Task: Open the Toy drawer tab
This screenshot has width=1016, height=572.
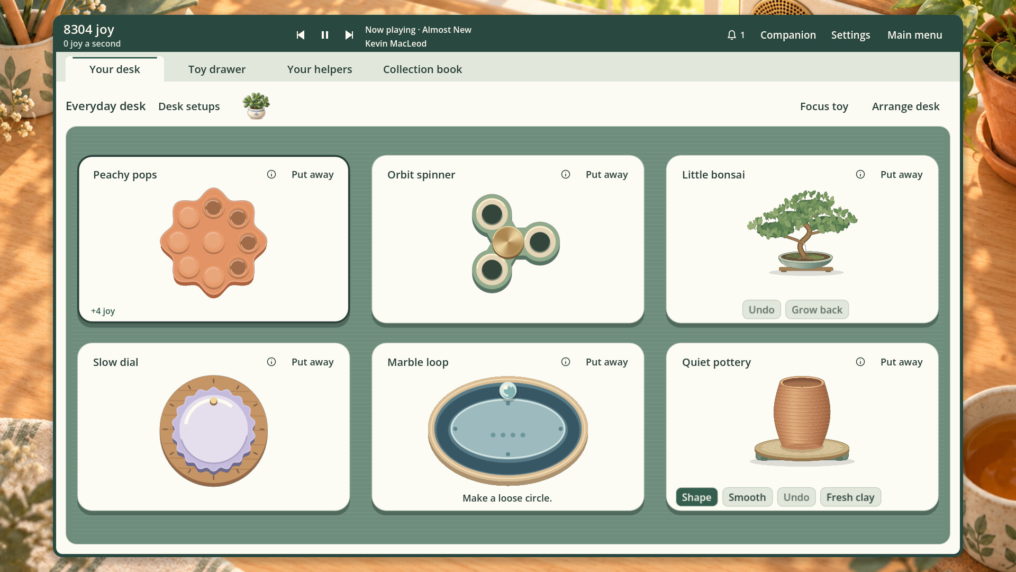Action: pos(217,69)
